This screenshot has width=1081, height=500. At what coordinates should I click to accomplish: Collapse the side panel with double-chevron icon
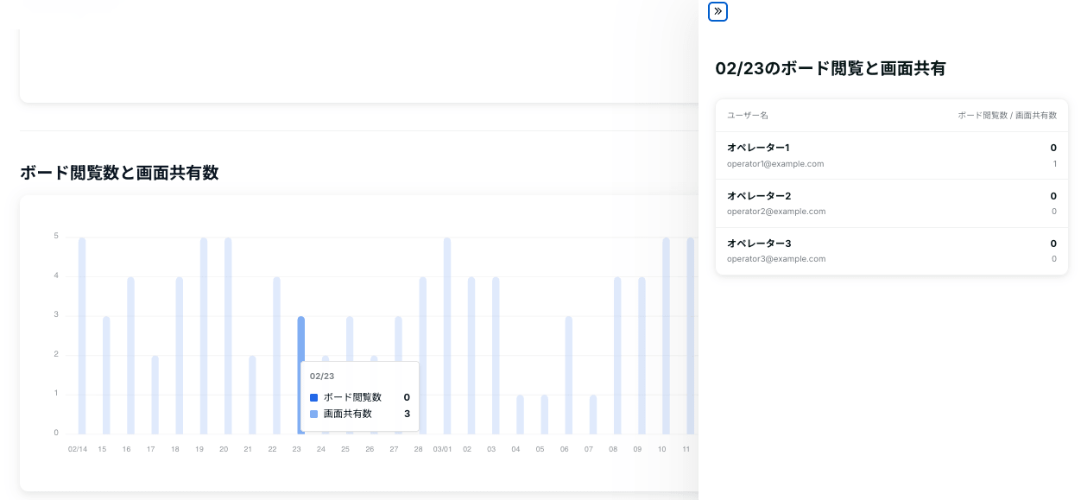718,11
